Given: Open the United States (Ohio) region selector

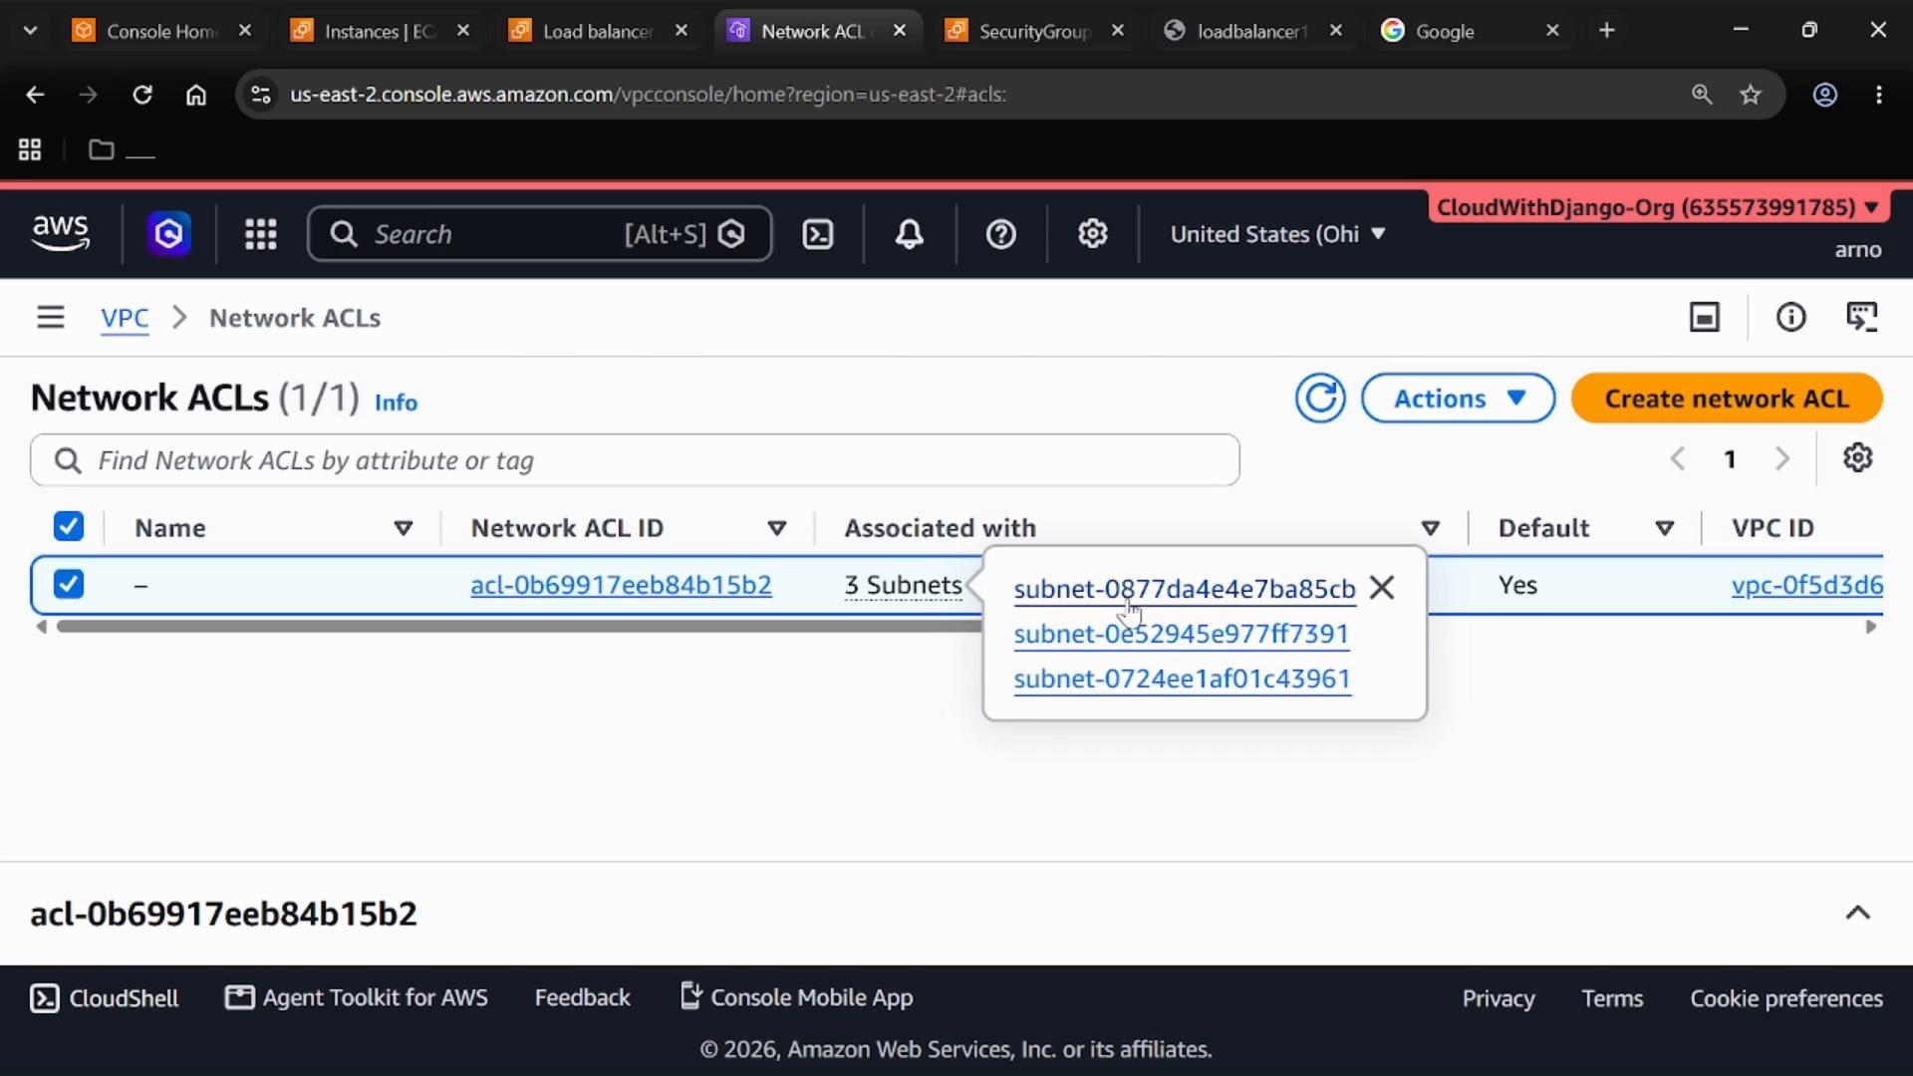Looking at the screenshot, I should [1278, 234].
